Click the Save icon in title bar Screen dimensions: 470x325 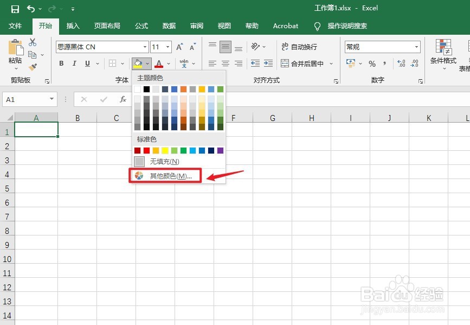[x=15, y=9]
